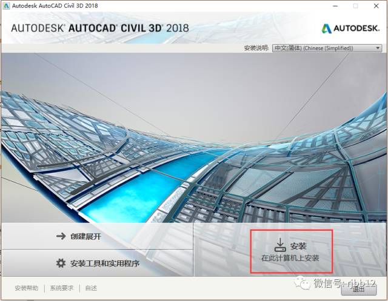Click the Autodesk logo in header

pyautogui.click(x=350, y=28)
